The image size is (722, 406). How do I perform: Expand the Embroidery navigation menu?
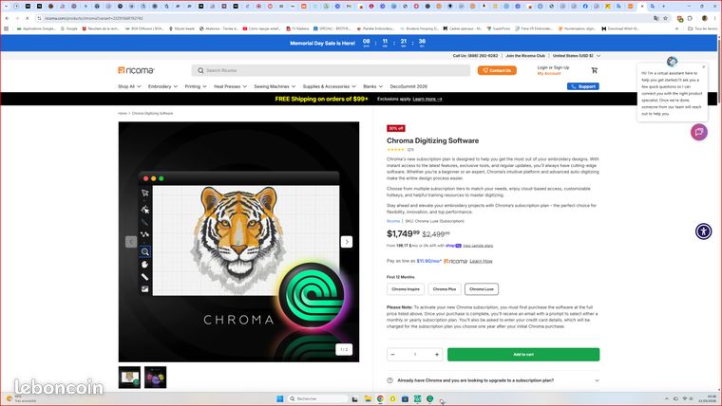tap(162, 86)
